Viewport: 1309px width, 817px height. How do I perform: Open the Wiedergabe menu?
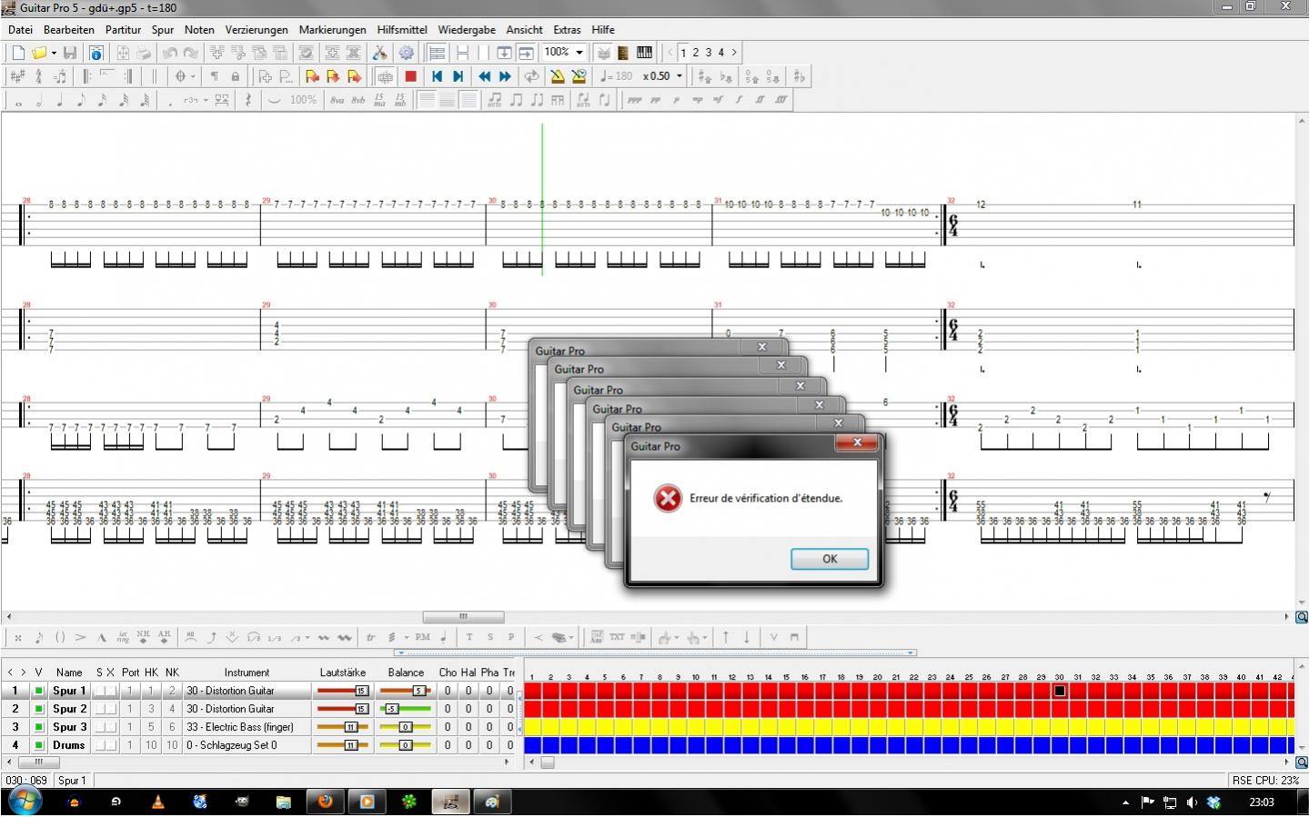[467, 29]
